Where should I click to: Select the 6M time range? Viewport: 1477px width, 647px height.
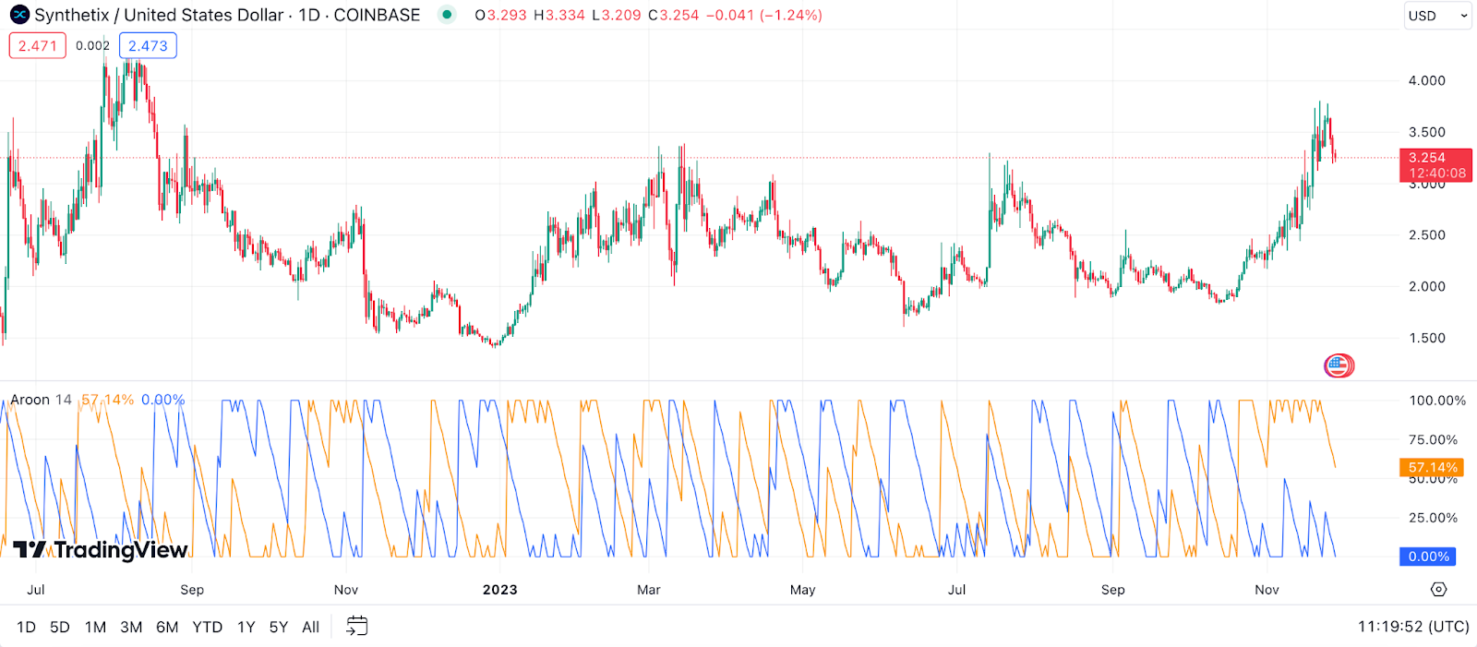tap(167, 628)
